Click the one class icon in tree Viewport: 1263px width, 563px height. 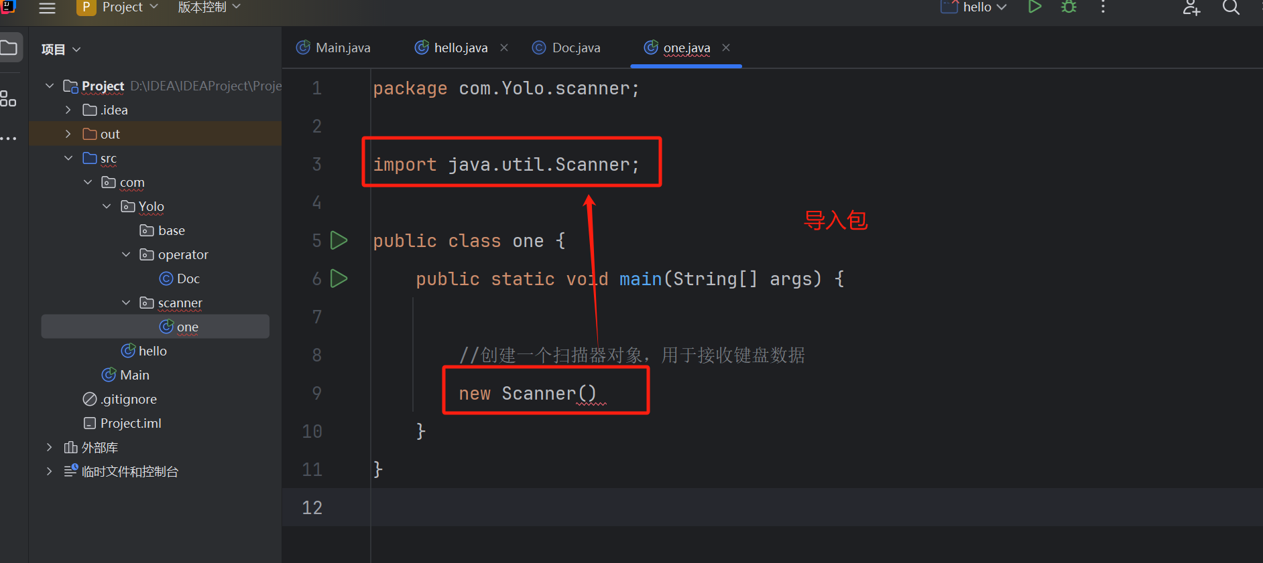coord(166,327)
